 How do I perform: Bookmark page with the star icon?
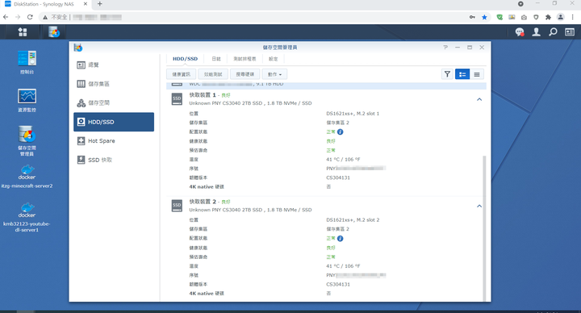tap(484, 17)
